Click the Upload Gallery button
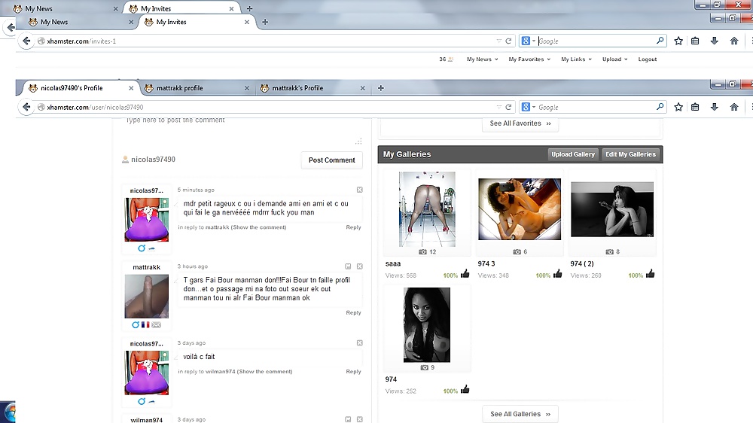This screenshot has height=423, width=753. pos(573,154)
